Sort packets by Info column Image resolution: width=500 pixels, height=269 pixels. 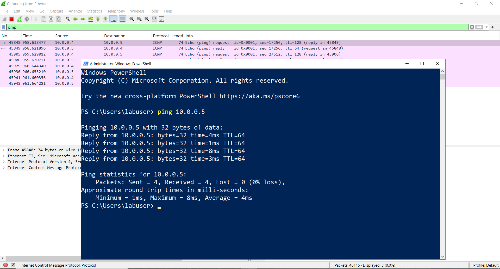342,36
